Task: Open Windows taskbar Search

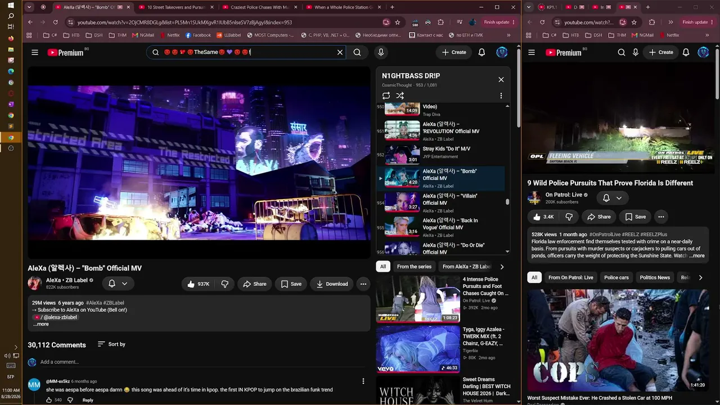Action: [11, 16]
